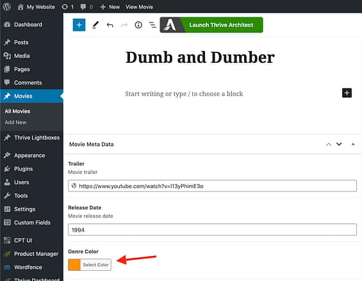The height and width of the screenshot is (281, 362).
Task: Move Movie Meta Data panel up
Action: tap(329, 145)
